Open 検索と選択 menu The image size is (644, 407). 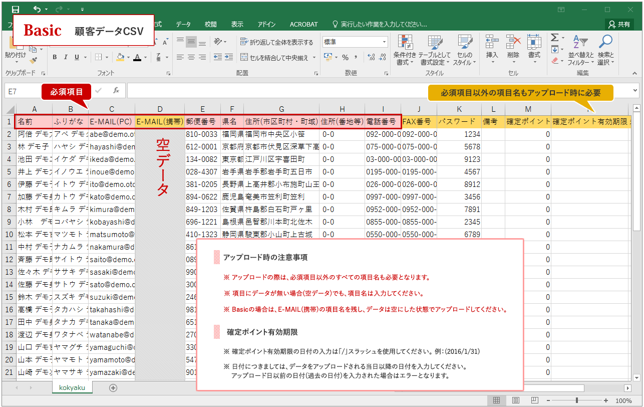pyautogui.click(x=606, y=50)
